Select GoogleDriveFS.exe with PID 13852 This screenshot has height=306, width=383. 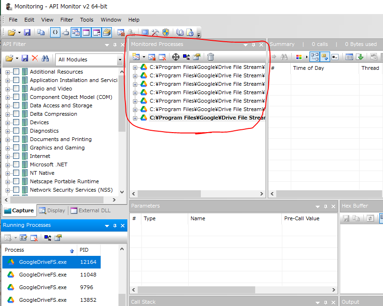tap(52, 300)
